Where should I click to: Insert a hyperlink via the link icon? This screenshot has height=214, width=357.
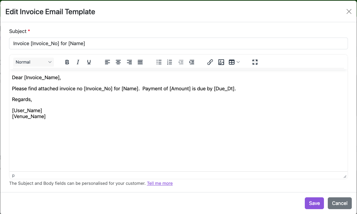pyautogui.click(x=210, y=62)
